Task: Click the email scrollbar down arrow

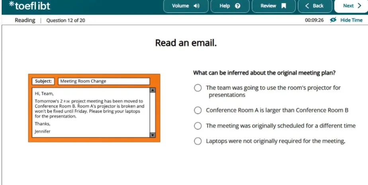Action: click(x=153, y=135)
